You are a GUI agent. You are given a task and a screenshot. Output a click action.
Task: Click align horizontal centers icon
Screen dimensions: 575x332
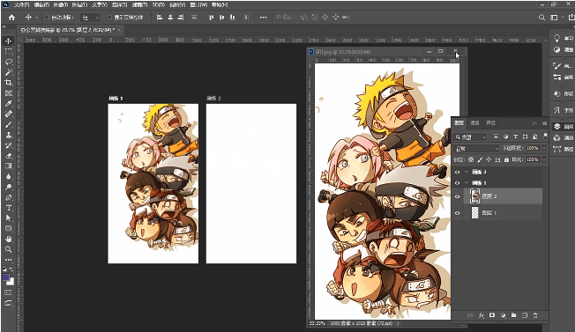pos(170,18)
